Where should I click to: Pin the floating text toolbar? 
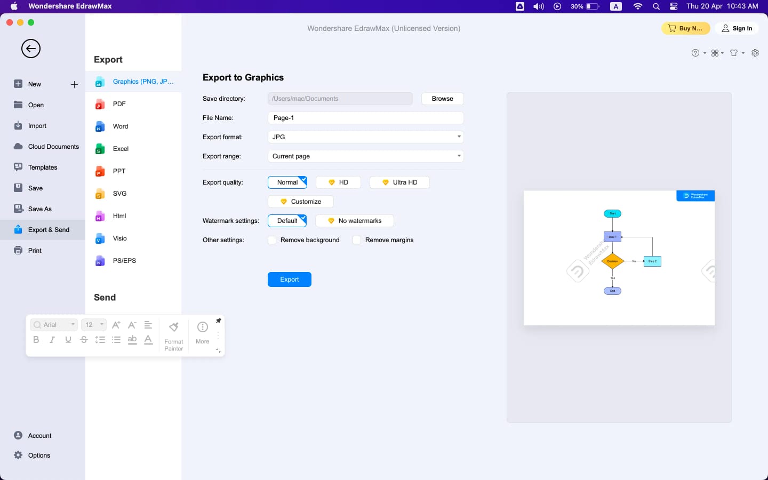click(218, 321)
